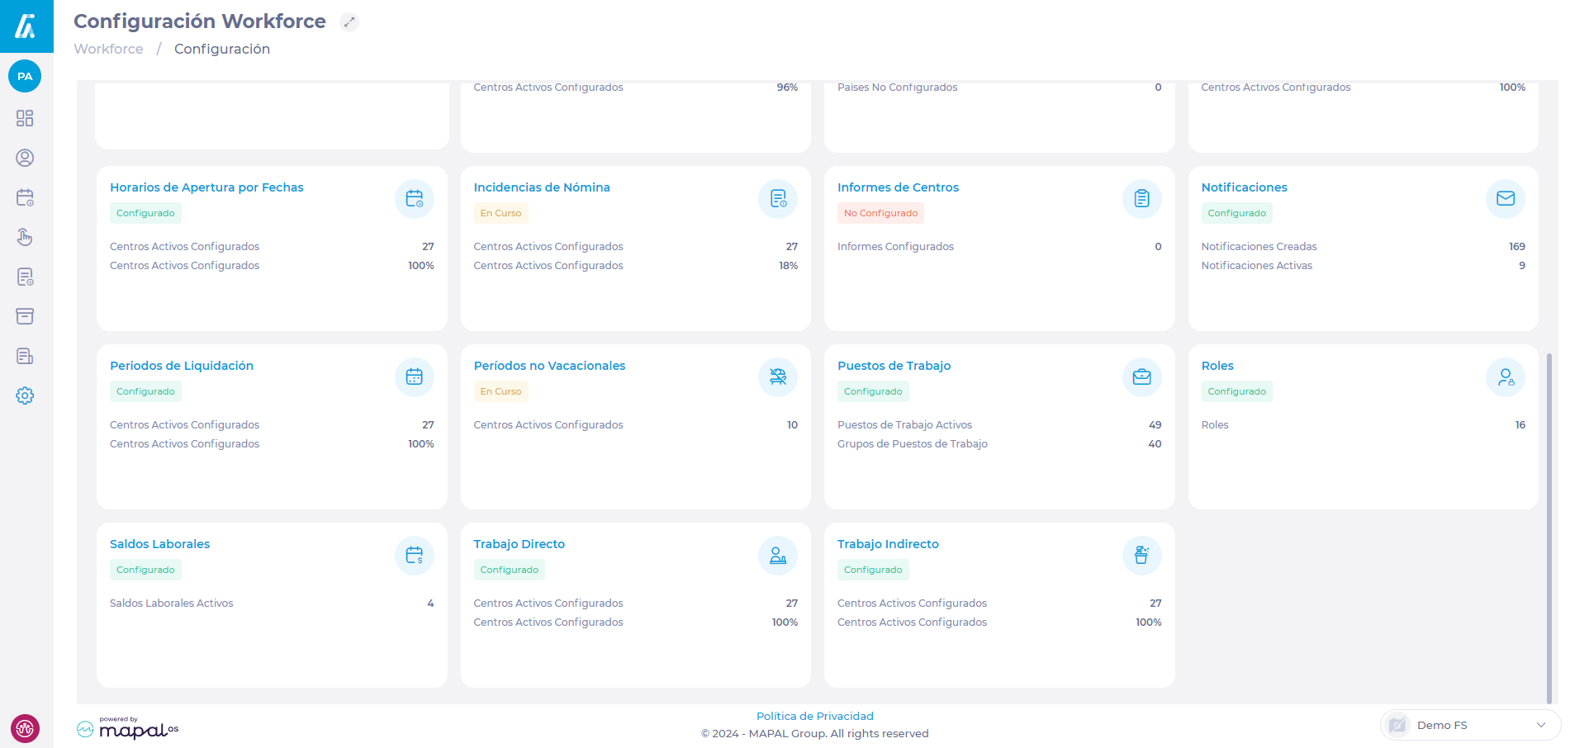Open Saldos Laborales configuration
The height and width of the screenshot is (748, 1570).
[x=159, y=544]
